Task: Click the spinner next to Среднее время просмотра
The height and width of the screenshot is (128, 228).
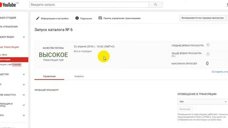Action: click(x=208, y=45)
